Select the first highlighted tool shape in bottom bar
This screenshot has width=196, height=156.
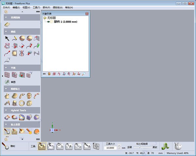pyautogui.click(x=42, y=146)
